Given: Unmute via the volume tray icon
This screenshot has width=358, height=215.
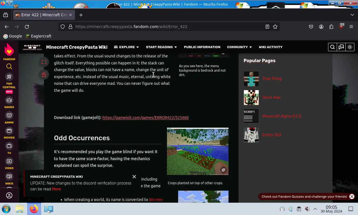Looking at the screenshot, I should pos(307,209).
